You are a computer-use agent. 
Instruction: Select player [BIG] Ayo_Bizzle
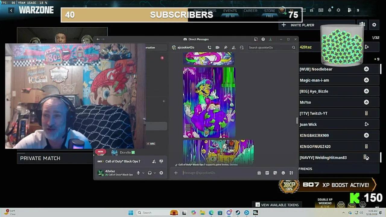tap(339, 91)
